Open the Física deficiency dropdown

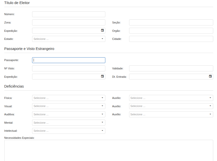point(68,98)
